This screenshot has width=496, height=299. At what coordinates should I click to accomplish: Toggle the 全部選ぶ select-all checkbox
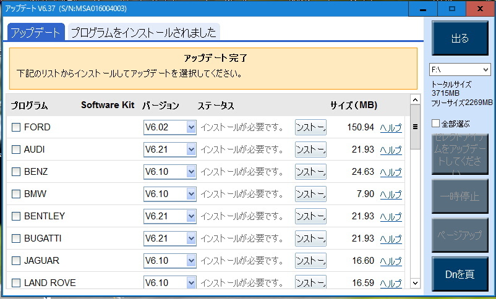[x=435, y=124]
